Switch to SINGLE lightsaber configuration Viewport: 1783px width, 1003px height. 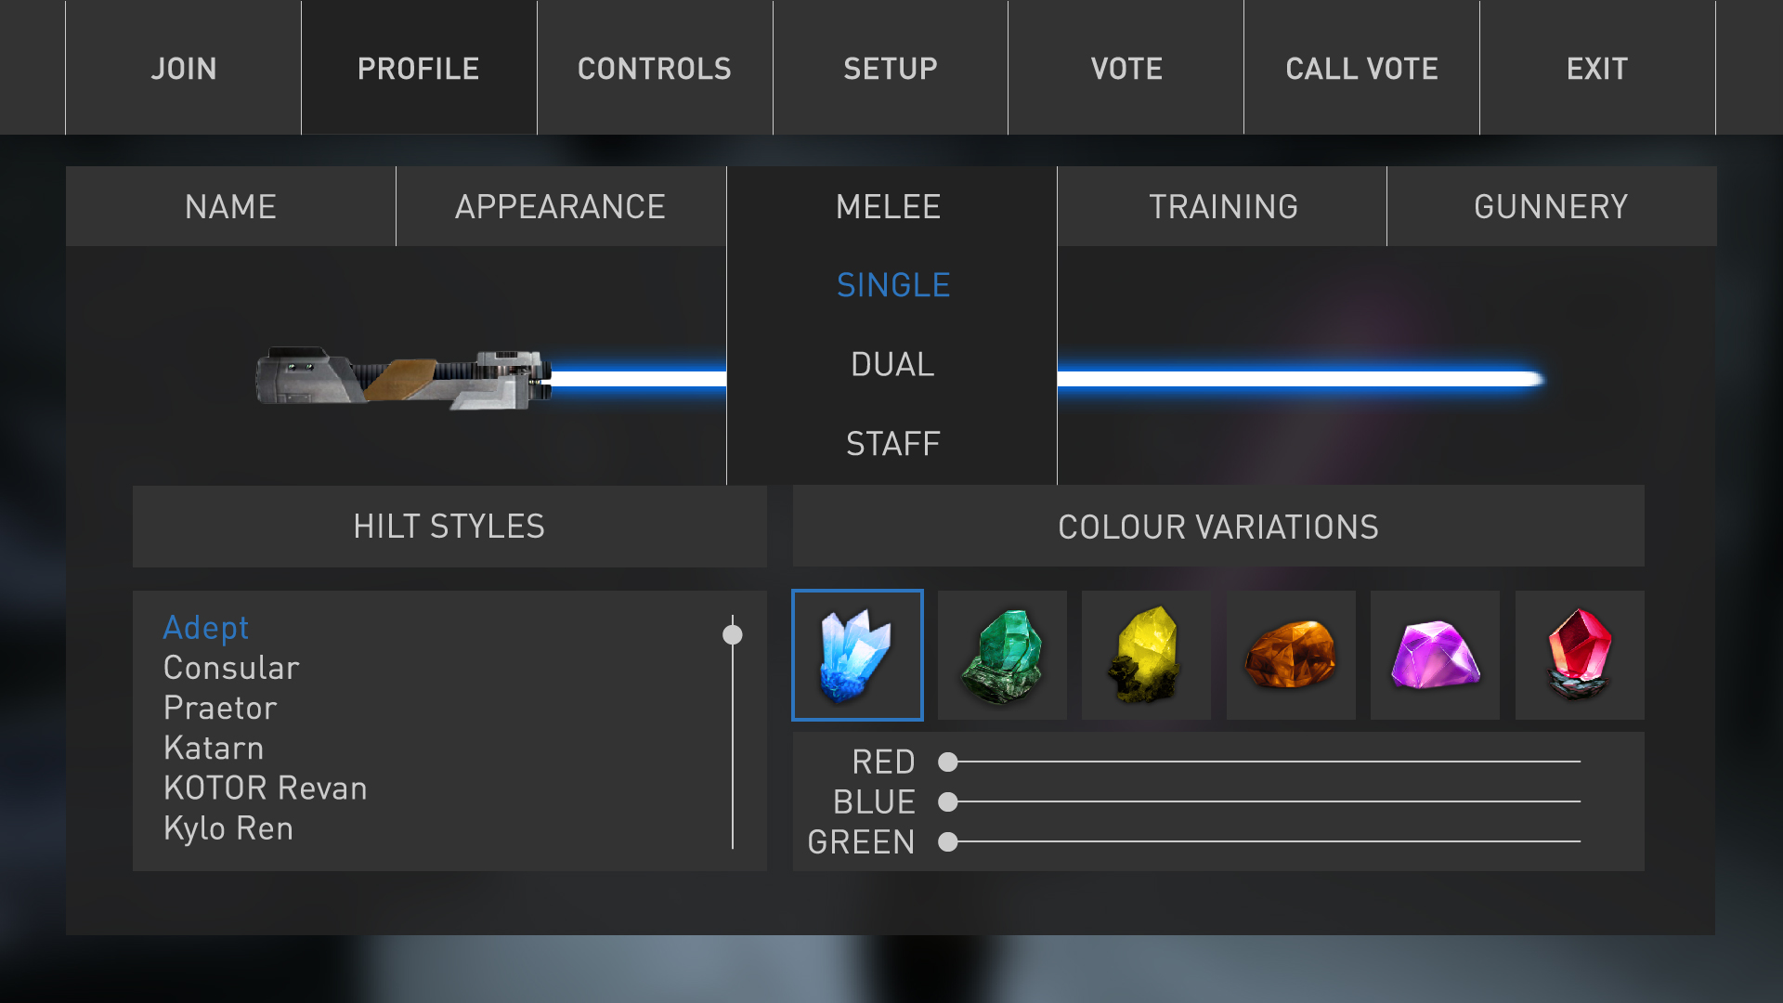click(x=892, y=283)
